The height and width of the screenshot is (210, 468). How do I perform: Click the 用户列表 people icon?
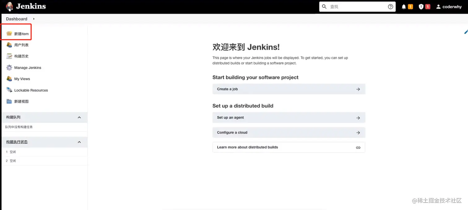coord(9,45)
